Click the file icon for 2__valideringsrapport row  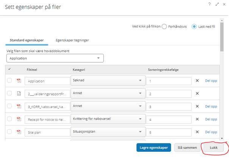point(19,93)
